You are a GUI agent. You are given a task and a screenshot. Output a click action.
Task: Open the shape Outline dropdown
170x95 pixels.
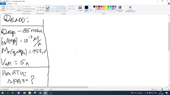click(x=72, y=7)
